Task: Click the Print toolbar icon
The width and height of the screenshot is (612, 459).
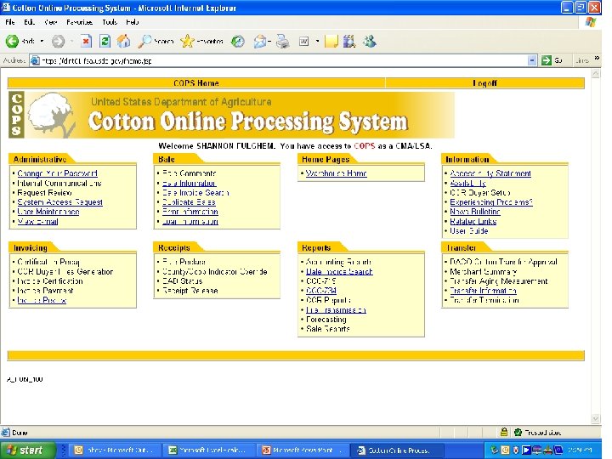Action: 283,41
